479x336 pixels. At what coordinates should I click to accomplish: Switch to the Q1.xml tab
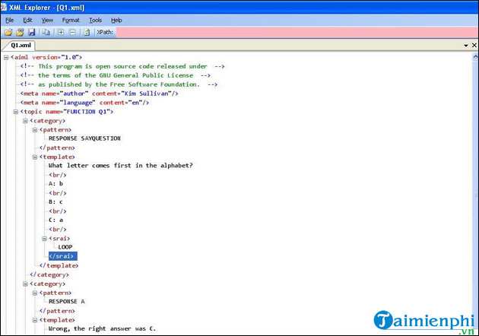(x=21, y=45)
